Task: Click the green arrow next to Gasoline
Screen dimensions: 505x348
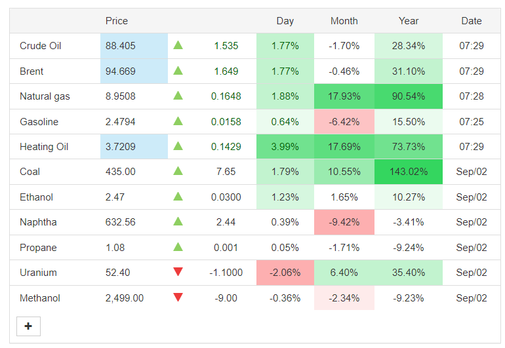Action: pyautogui.click(x=178, y=121)
